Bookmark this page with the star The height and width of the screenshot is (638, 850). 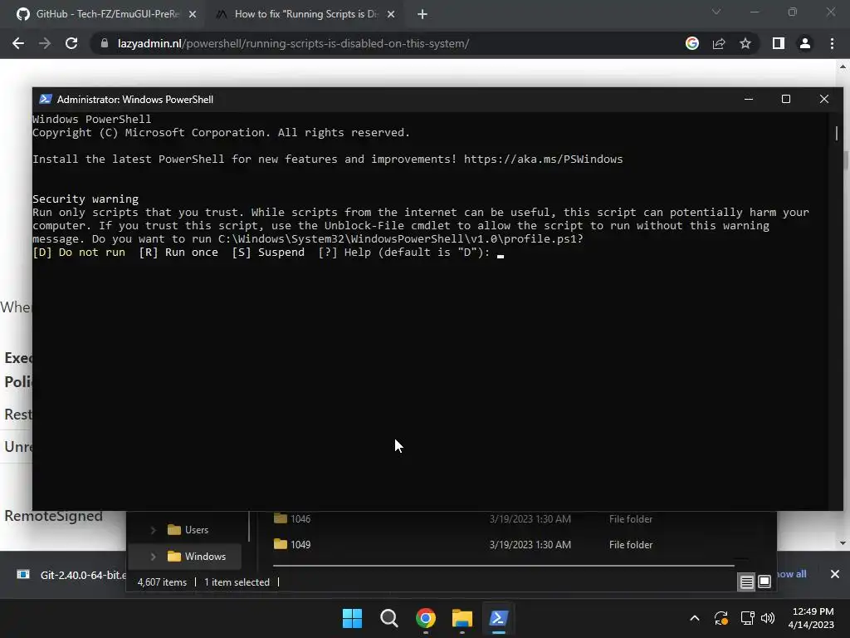pos(745,43)
